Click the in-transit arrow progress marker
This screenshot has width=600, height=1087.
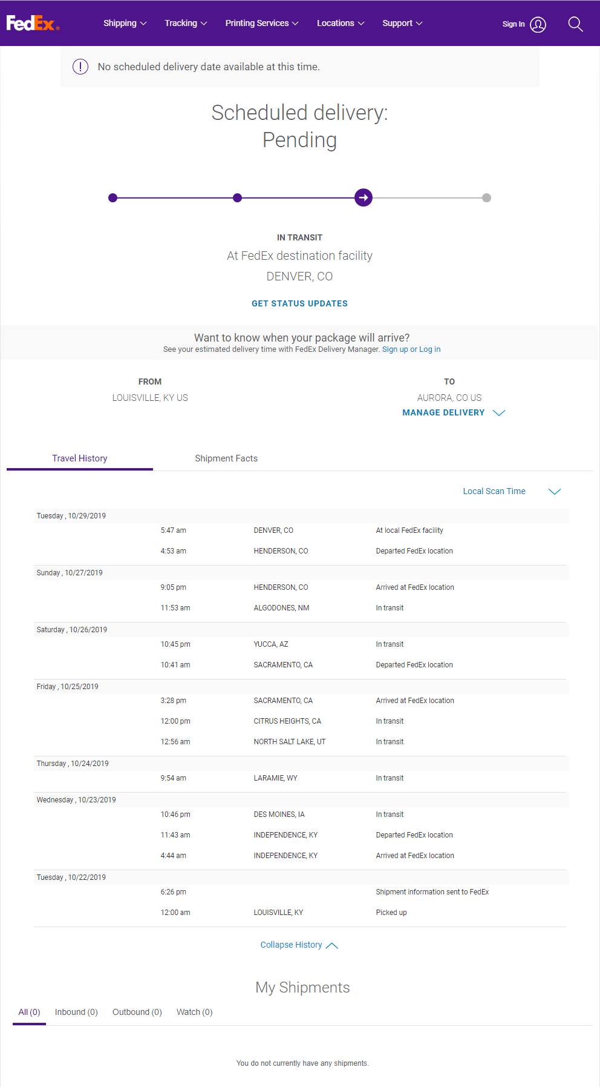[x=363, y=197]
